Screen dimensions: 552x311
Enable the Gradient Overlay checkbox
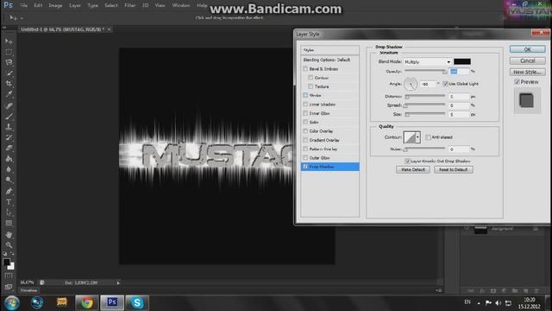pos(305,140)
